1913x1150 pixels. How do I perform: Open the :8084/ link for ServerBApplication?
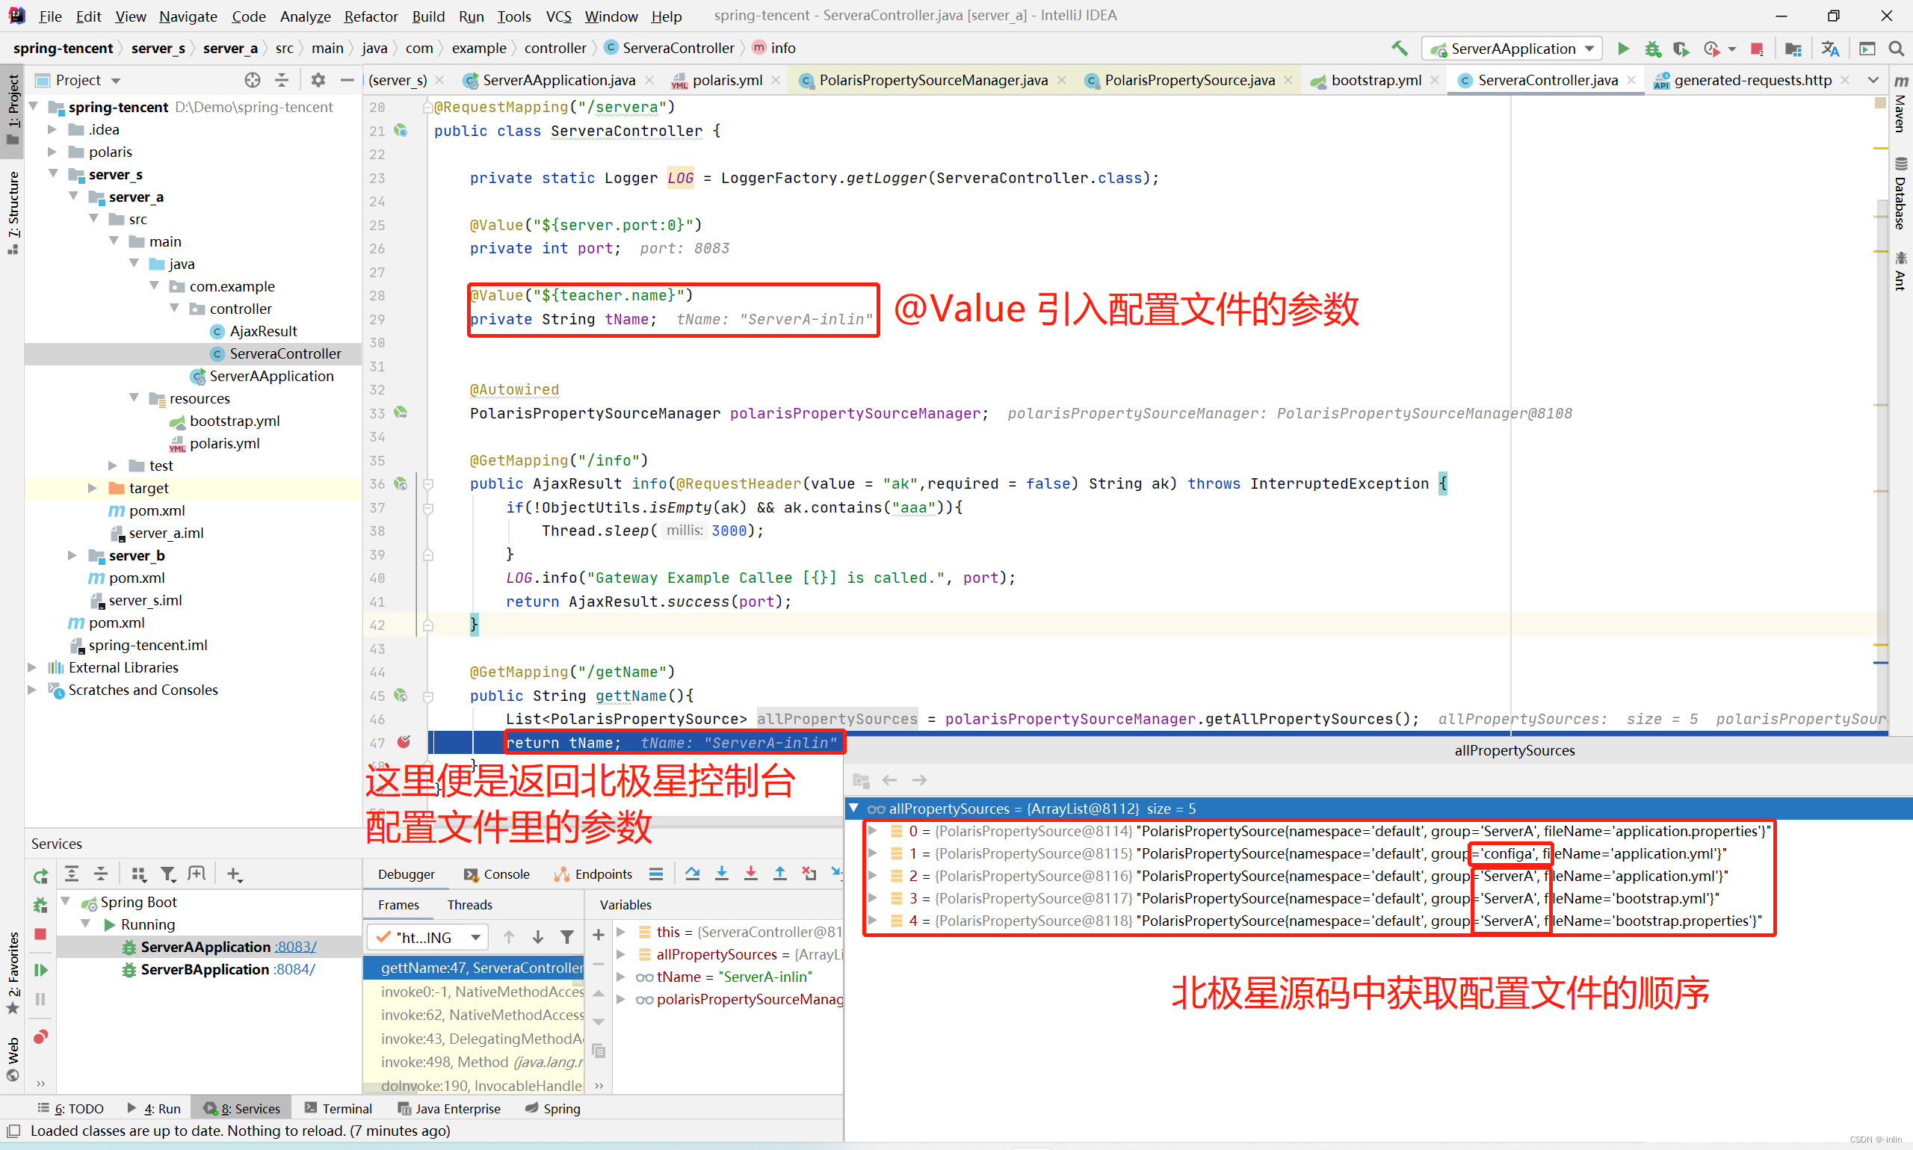[x=294, y=969]
